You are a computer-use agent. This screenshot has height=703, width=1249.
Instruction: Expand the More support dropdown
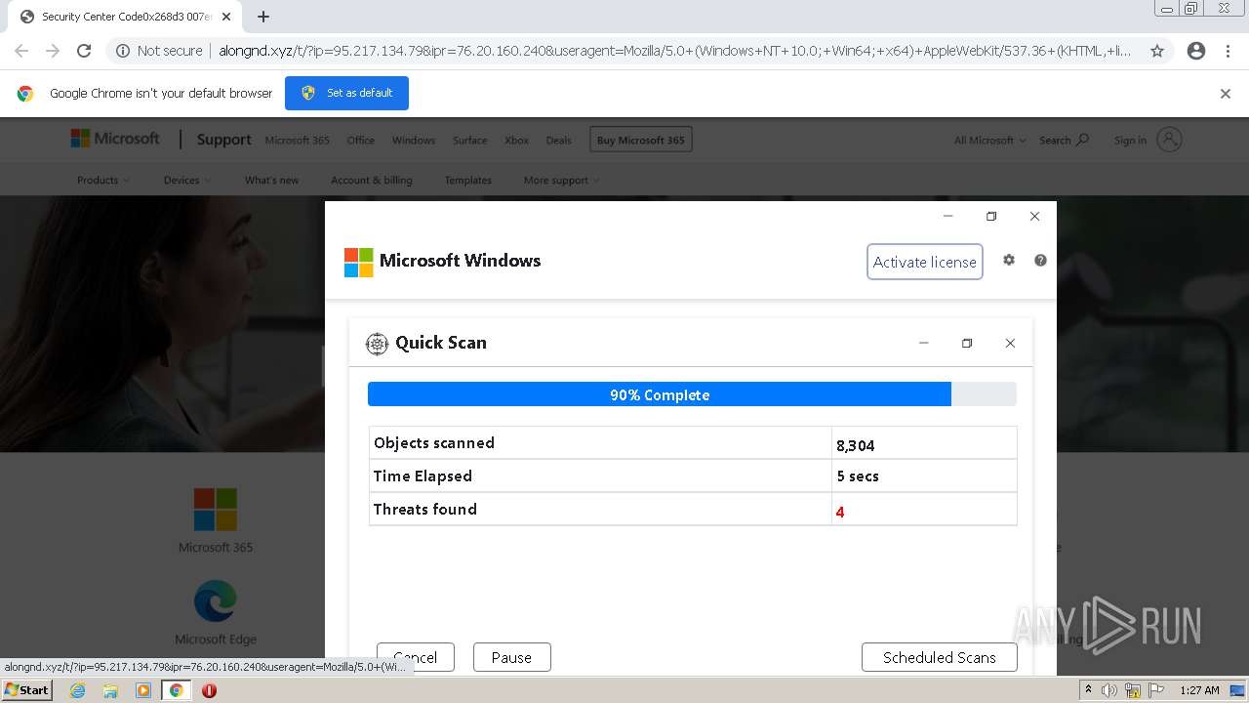561,181
